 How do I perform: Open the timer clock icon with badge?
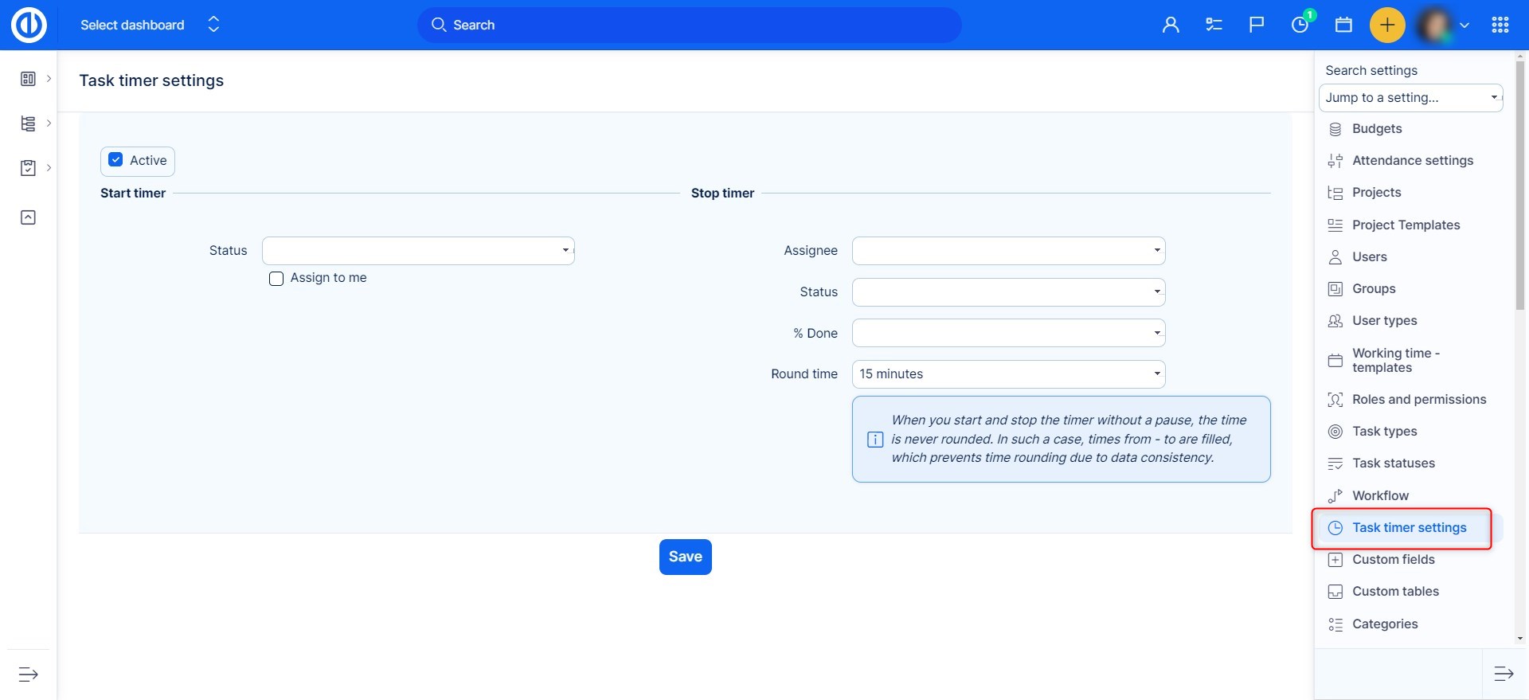tap(1300, 25)
